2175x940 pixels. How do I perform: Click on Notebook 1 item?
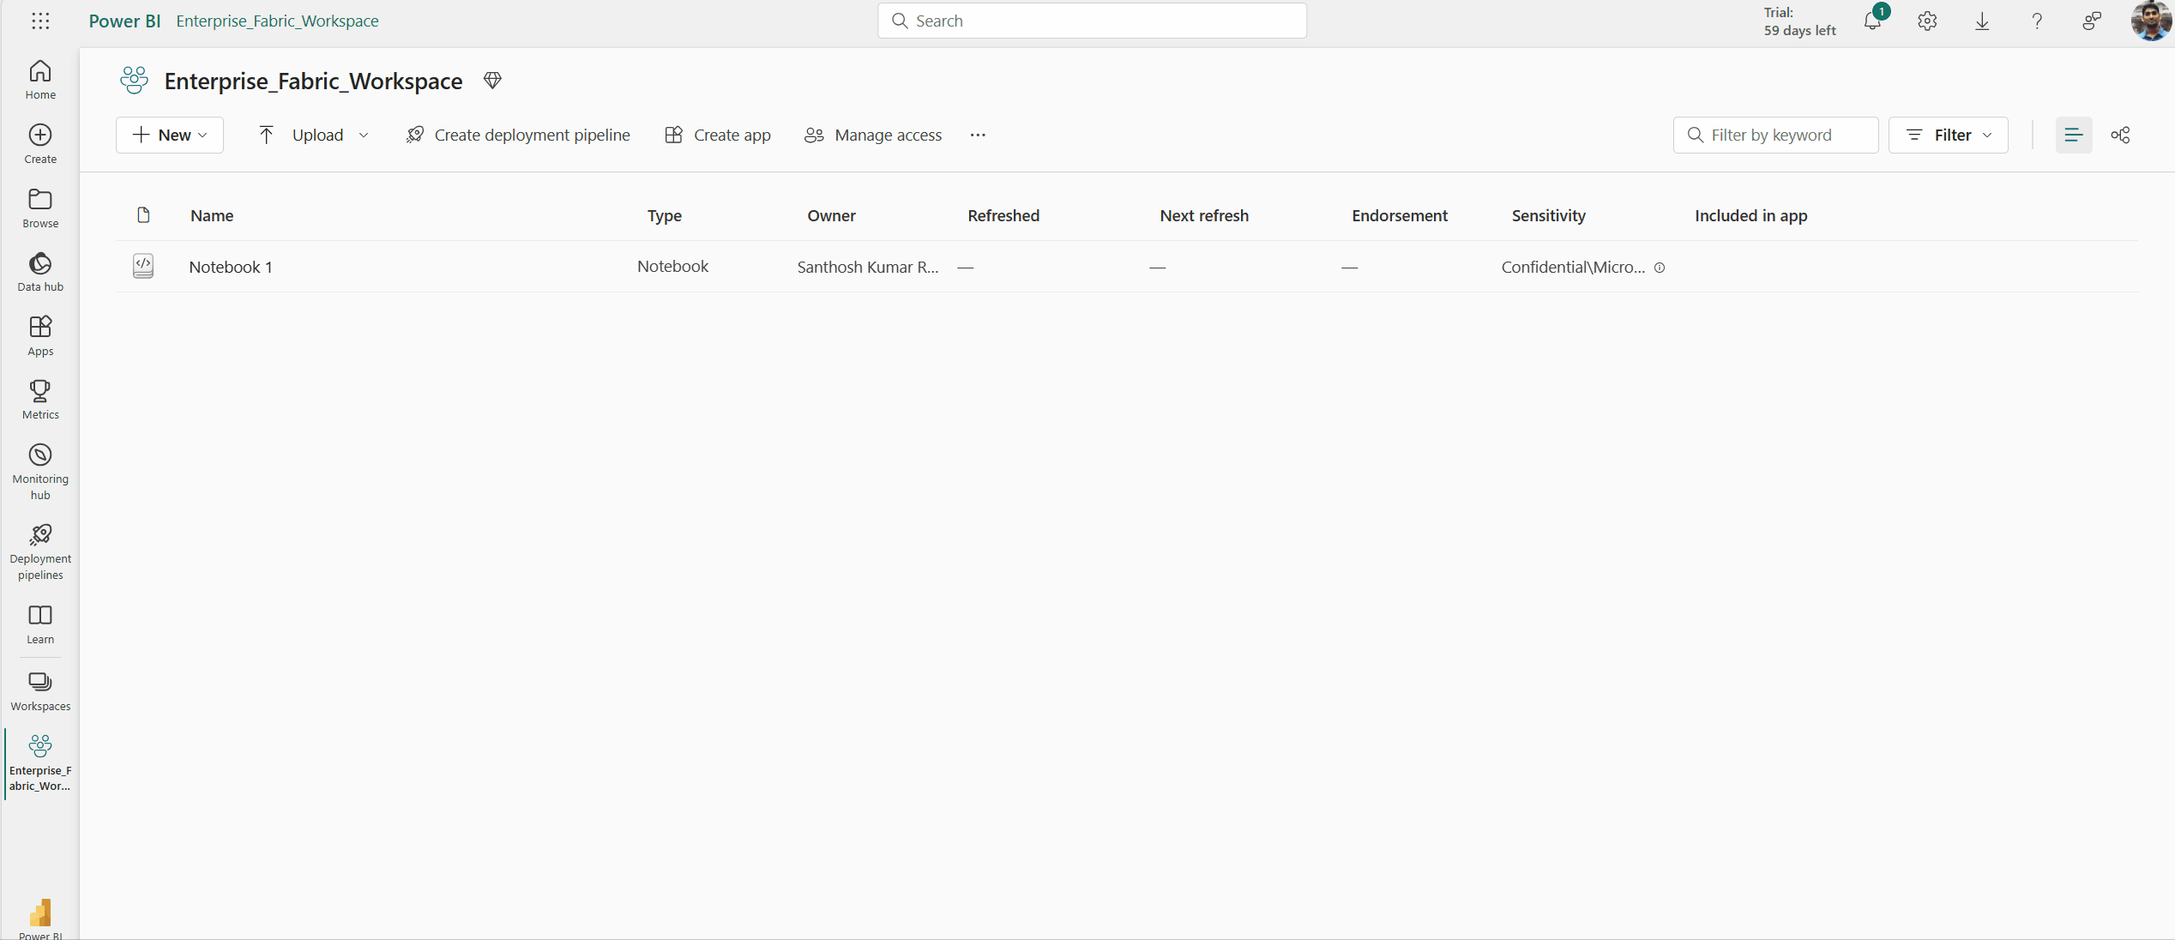coord(230,266)
